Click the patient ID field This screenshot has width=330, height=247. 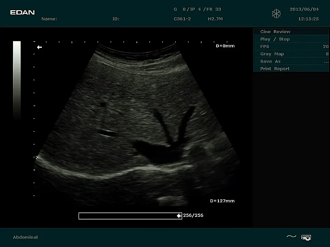pyautogui.click(x=116, y=19)
